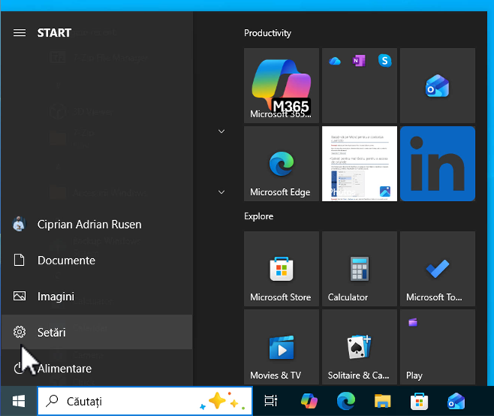Open the Microsoft To Do tile

[438, 269]
